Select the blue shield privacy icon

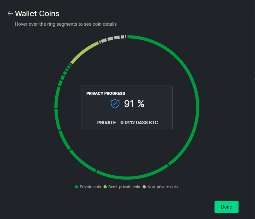tap(115, 104)
